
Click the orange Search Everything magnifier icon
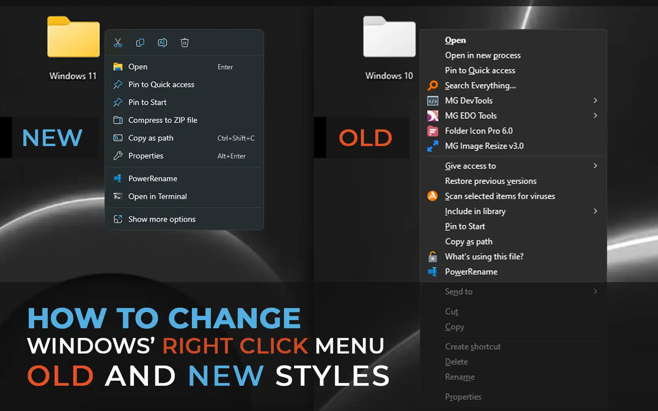(433, 85)
